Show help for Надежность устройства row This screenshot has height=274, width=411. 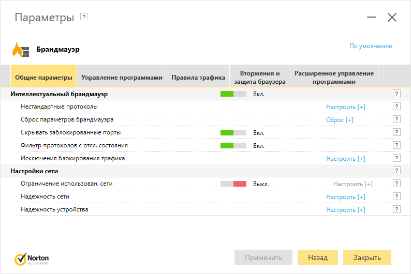[x=397, y=209]
